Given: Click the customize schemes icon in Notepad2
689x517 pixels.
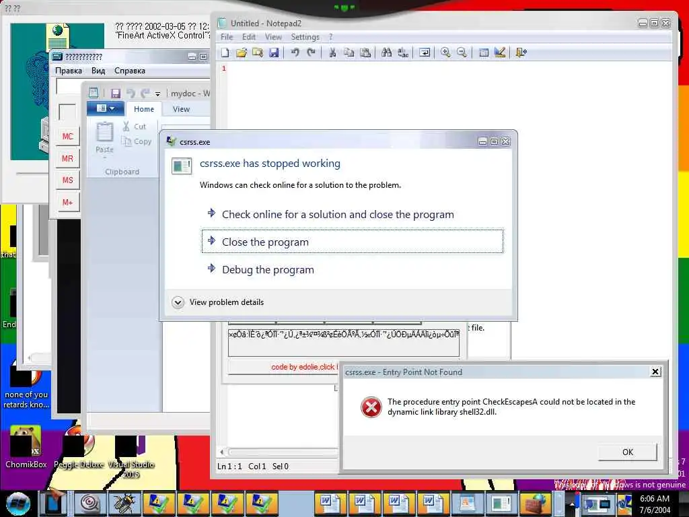Looking at the screenshot, I should click(x=500, y=53).
